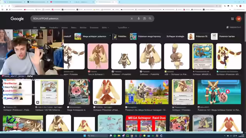Clear the search query with the X icon

(131, 19)
